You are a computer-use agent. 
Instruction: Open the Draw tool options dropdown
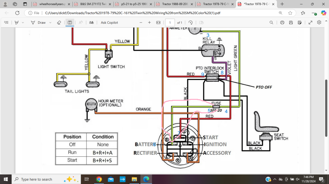pos(50,23)
